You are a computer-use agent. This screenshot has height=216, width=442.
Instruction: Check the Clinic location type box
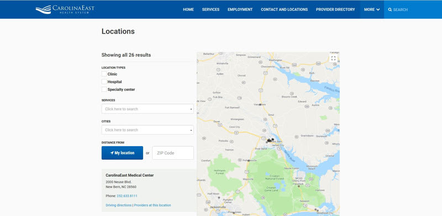coord(104,74)
